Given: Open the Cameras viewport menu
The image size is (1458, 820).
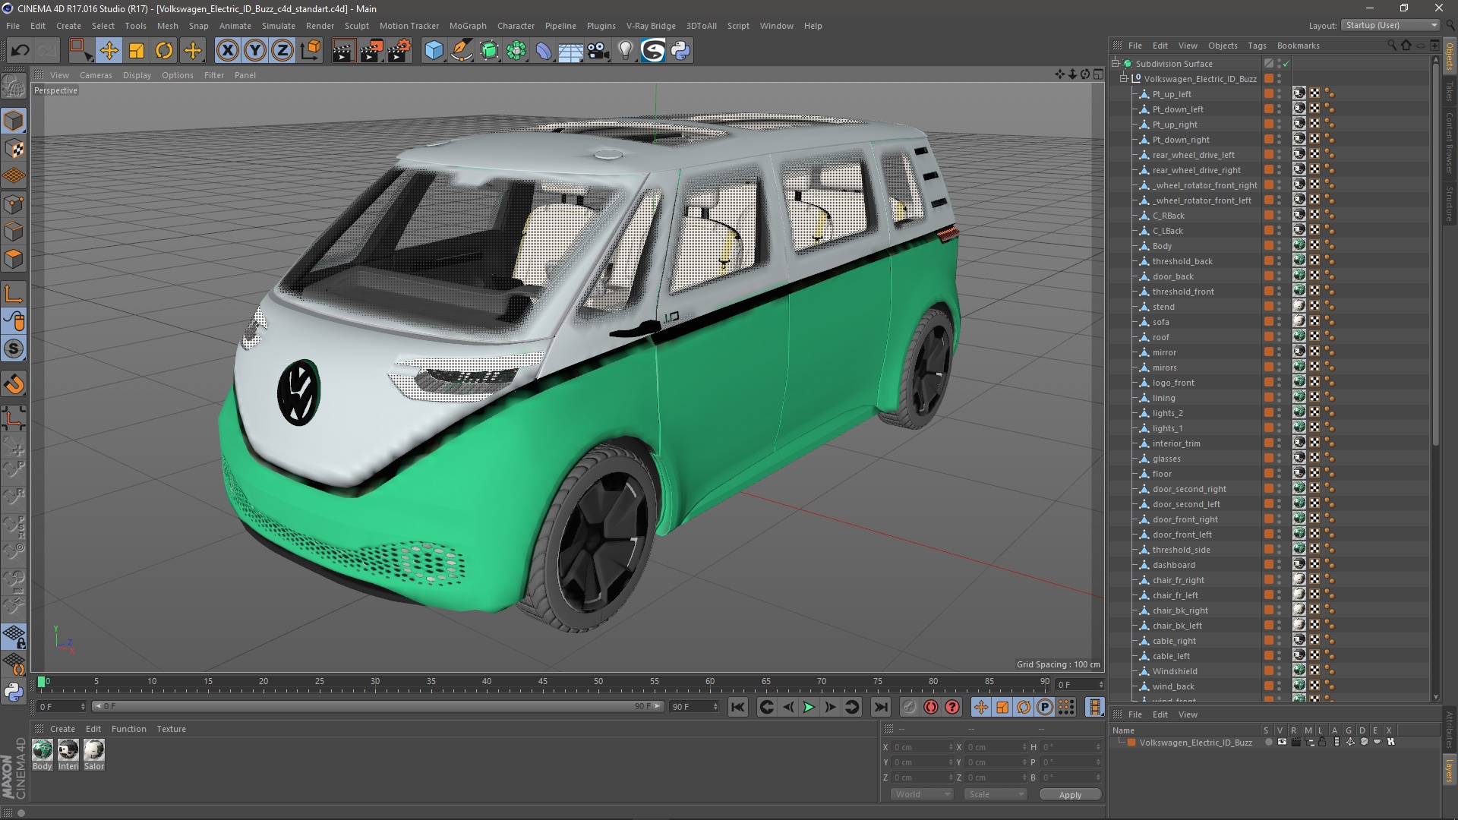Looking at the screenshot, I should coord(96,75).
